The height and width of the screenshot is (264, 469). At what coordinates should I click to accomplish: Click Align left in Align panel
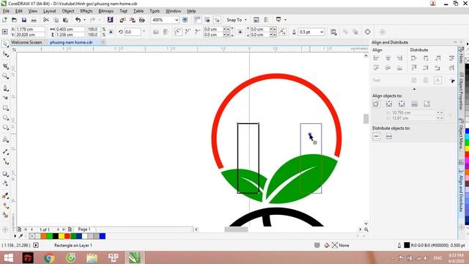(376, 58)
